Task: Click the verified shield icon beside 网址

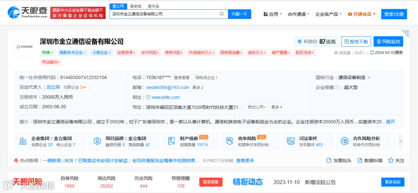Action: [x=149, y=97]
